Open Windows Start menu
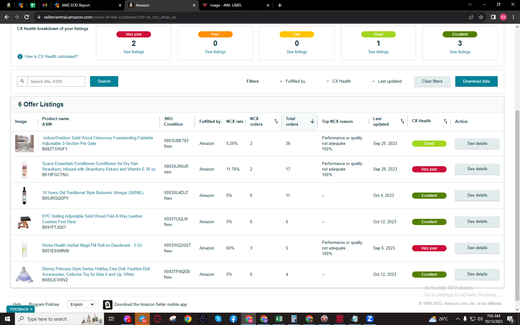Image resolution: width=520 pixels, height=325 pixels. 7,319
